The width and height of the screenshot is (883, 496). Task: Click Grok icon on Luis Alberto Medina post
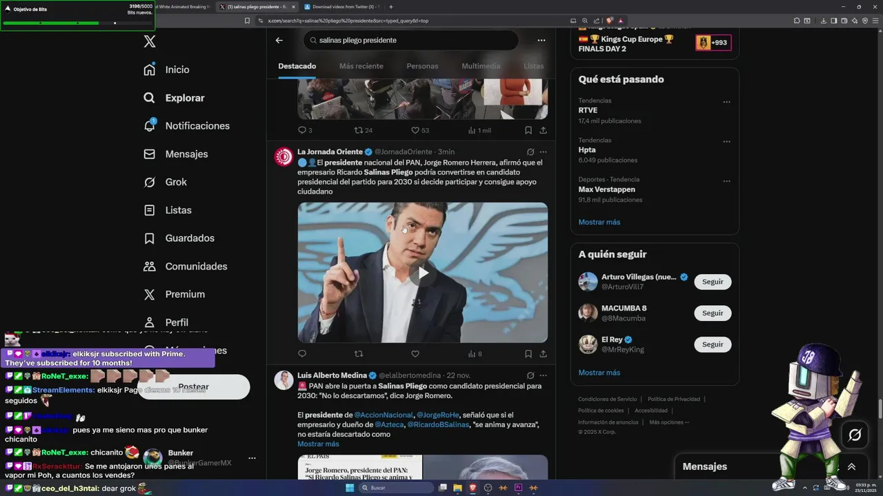click(530, 375)
